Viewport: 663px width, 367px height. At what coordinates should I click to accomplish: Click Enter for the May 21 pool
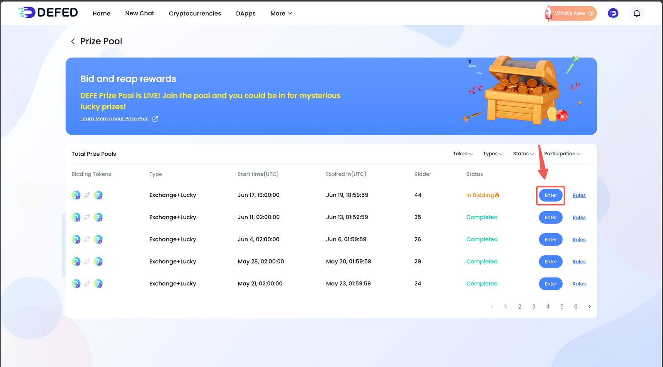(551, 284)
